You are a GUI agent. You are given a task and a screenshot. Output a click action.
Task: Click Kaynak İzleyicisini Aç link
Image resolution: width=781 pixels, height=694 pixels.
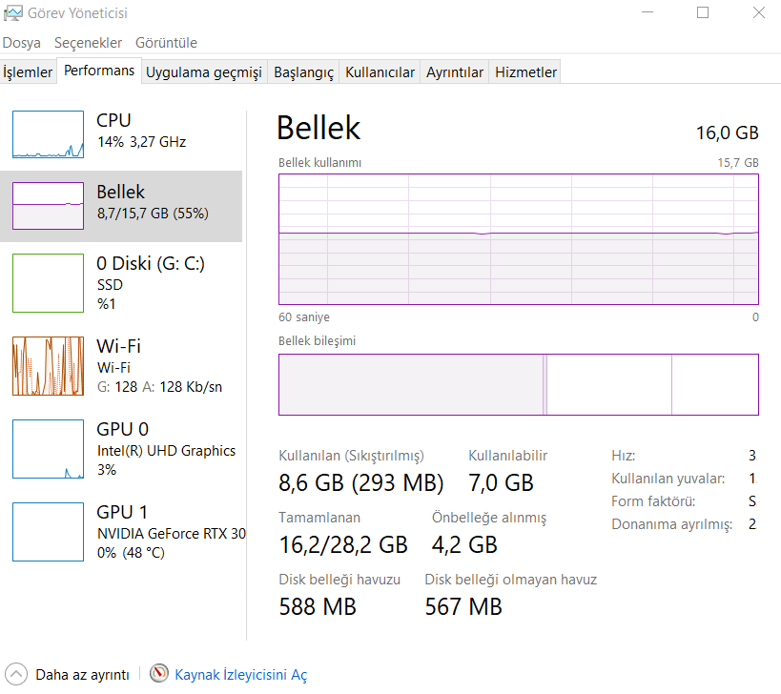pos(240,675)
